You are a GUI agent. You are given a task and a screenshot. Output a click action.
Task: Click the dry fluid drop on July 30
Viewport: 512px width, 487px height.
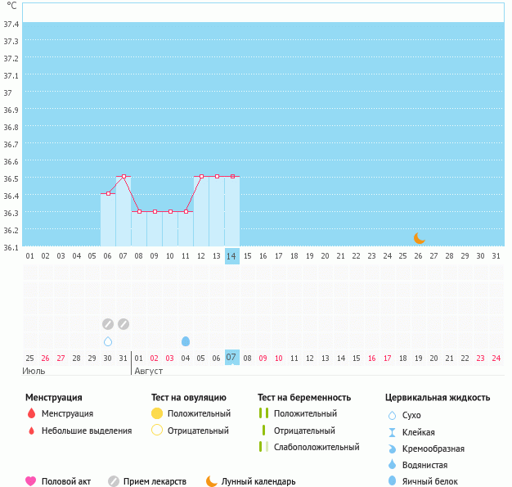click(108, 341)
